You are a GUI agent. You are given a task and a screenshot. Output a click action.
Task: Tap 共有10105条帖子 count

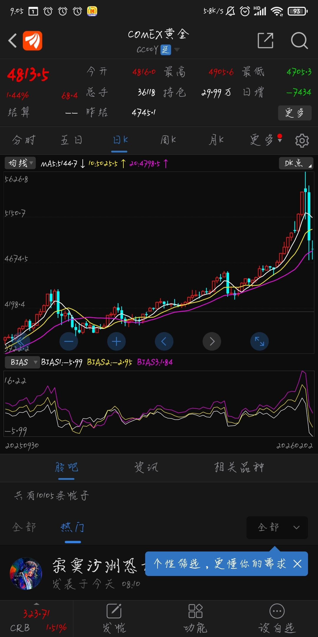[52, 495]
